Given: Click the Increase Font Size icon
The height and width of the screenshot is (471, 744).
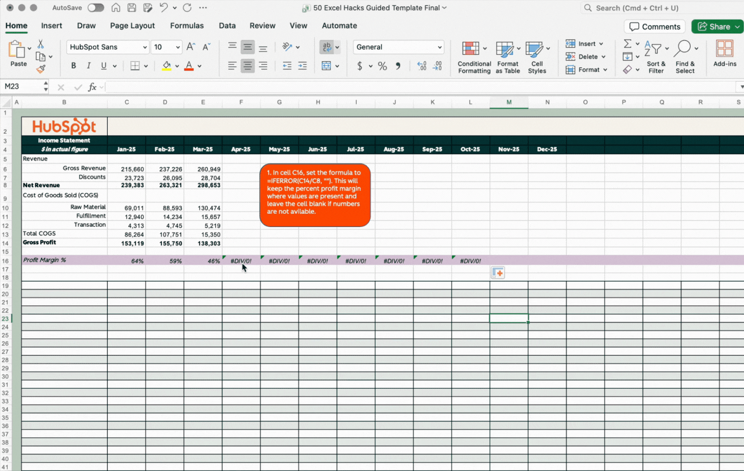Looking at the screenshot, I should (x=191, y=47).
